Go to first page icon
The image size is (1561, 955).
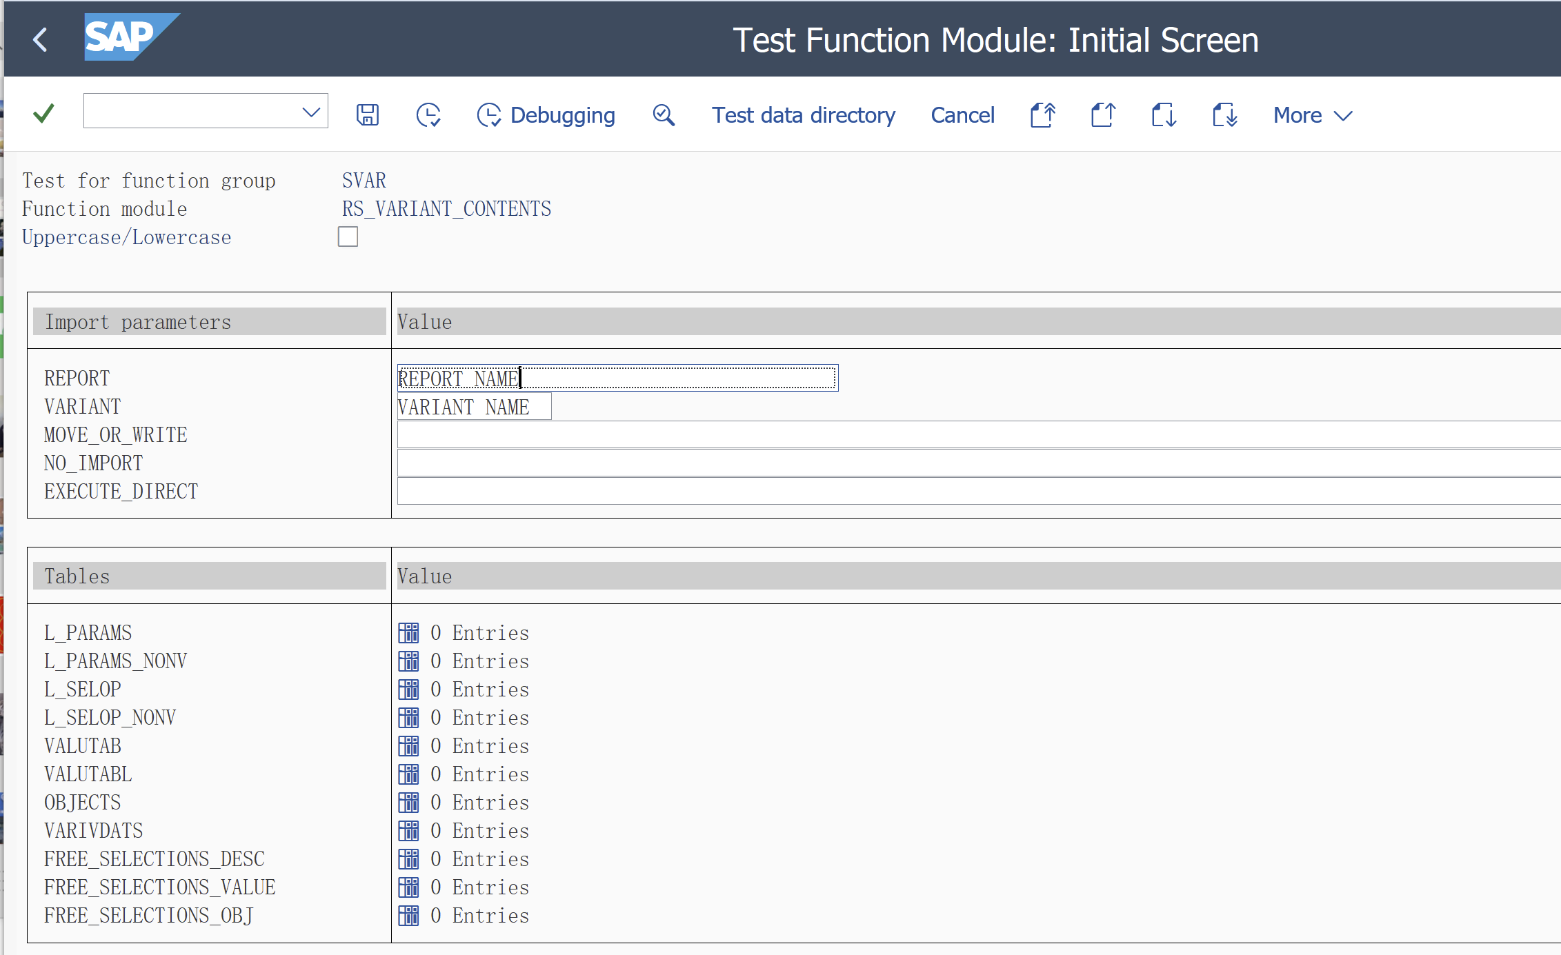[1043, 114]
